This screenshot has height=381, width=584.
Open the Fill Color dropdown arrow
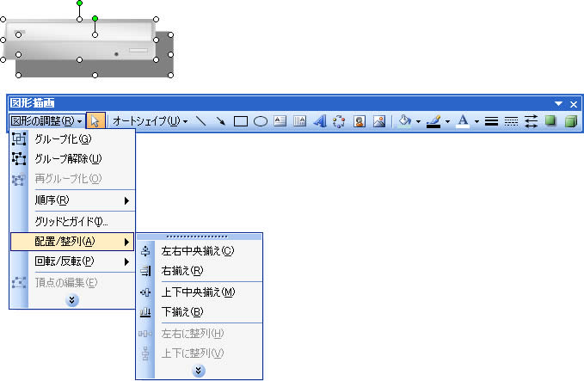point(418,121)
